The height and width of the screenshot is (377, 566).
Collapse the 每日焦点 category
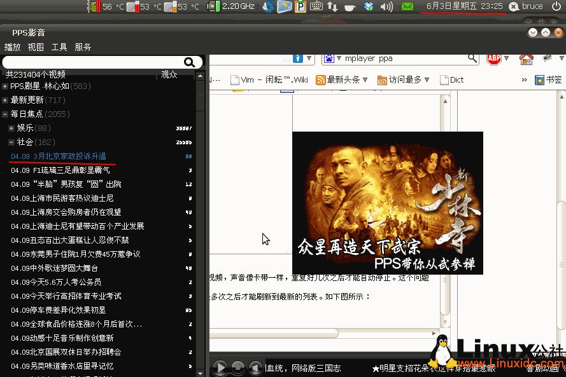(x=6, y=114)
